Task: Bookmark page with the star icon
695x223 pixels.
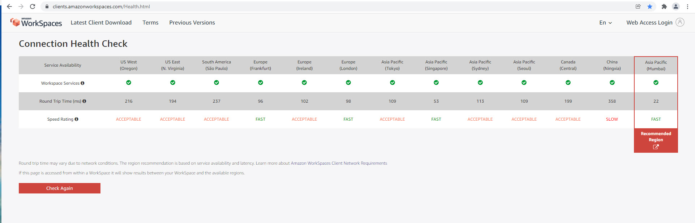Action: (650, 6)
